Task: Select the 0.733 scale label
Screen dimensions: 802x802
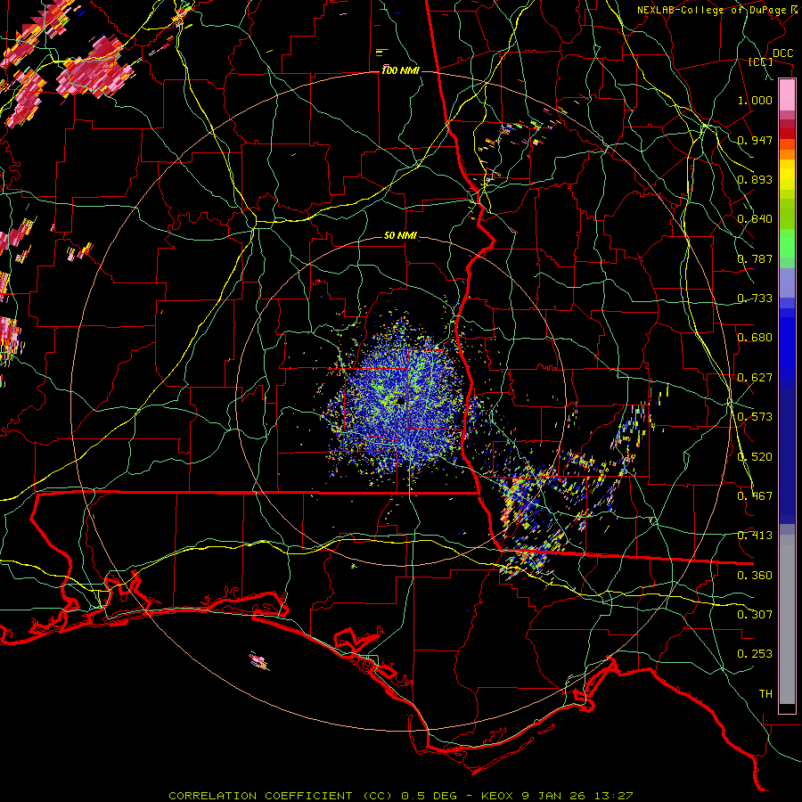Action: click(755, 299)
